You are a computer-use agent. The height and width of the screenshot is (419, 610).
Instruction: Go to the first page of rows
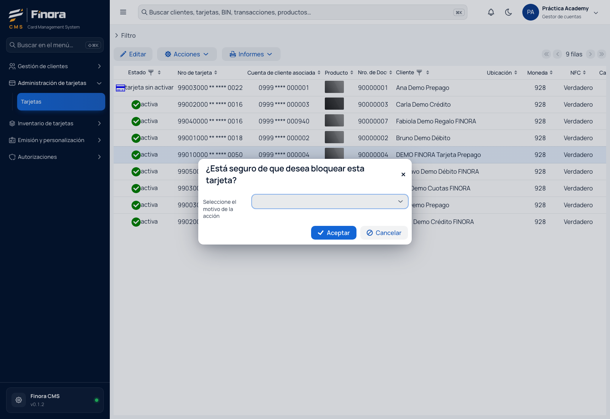click(x=547, y=54)
